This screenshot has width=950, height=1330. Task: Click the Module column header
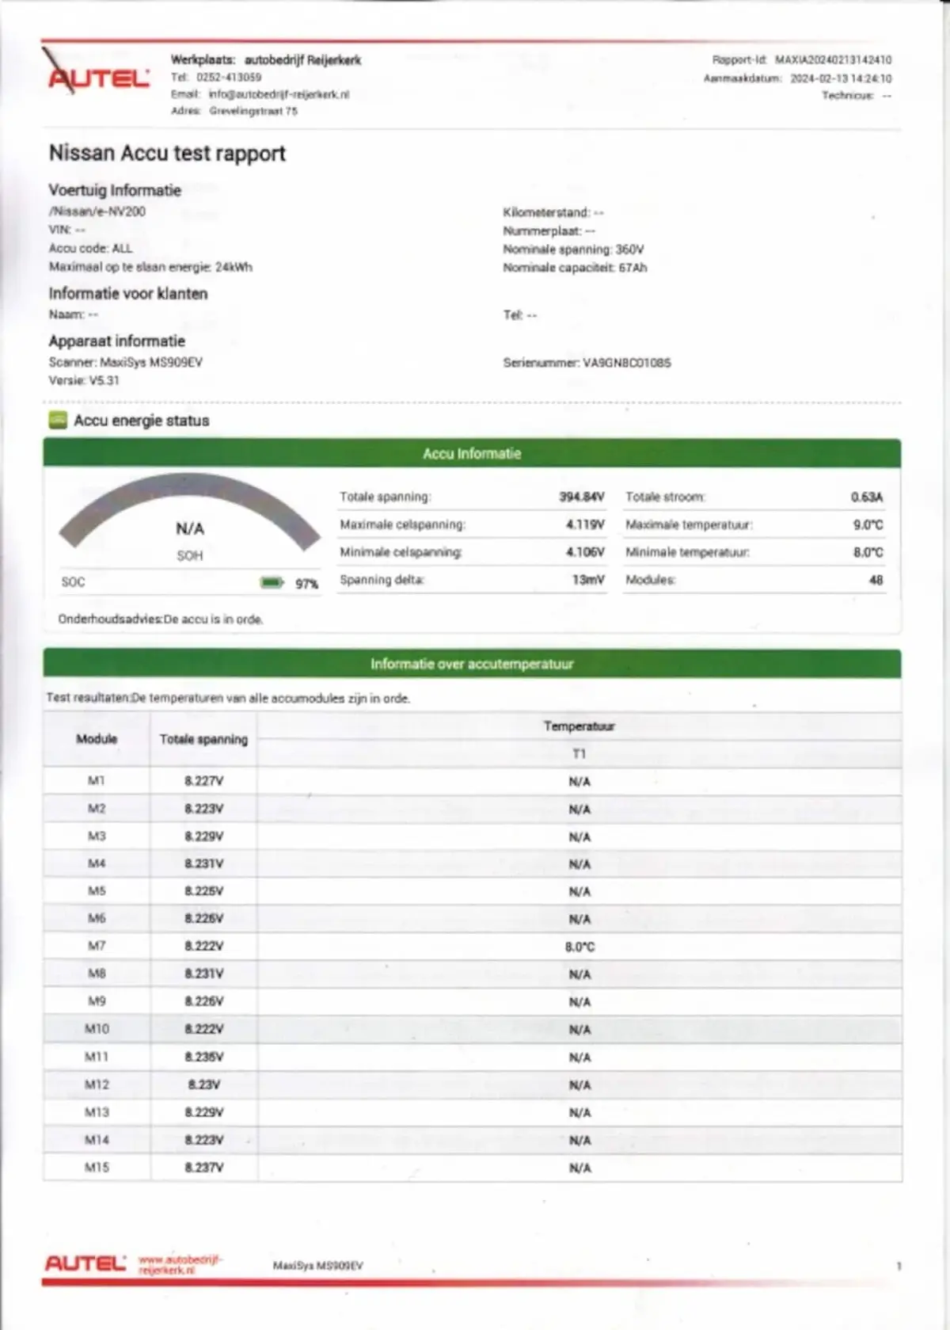point(97,739)
